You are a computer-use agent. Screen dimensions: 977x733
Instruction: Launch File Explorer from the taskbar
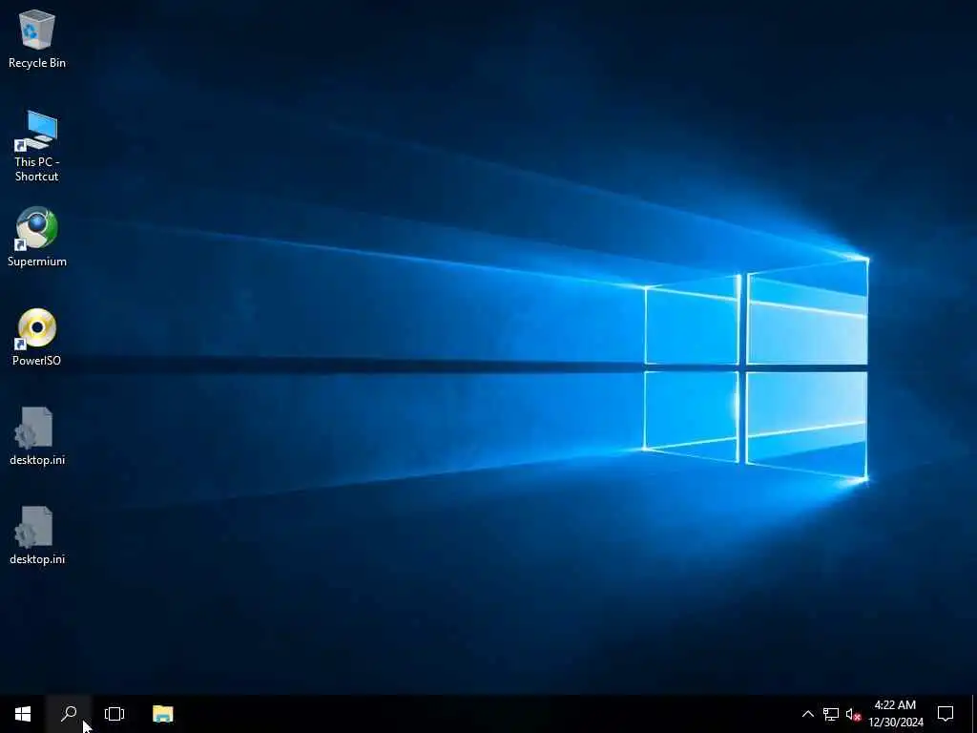coord(162,714)
